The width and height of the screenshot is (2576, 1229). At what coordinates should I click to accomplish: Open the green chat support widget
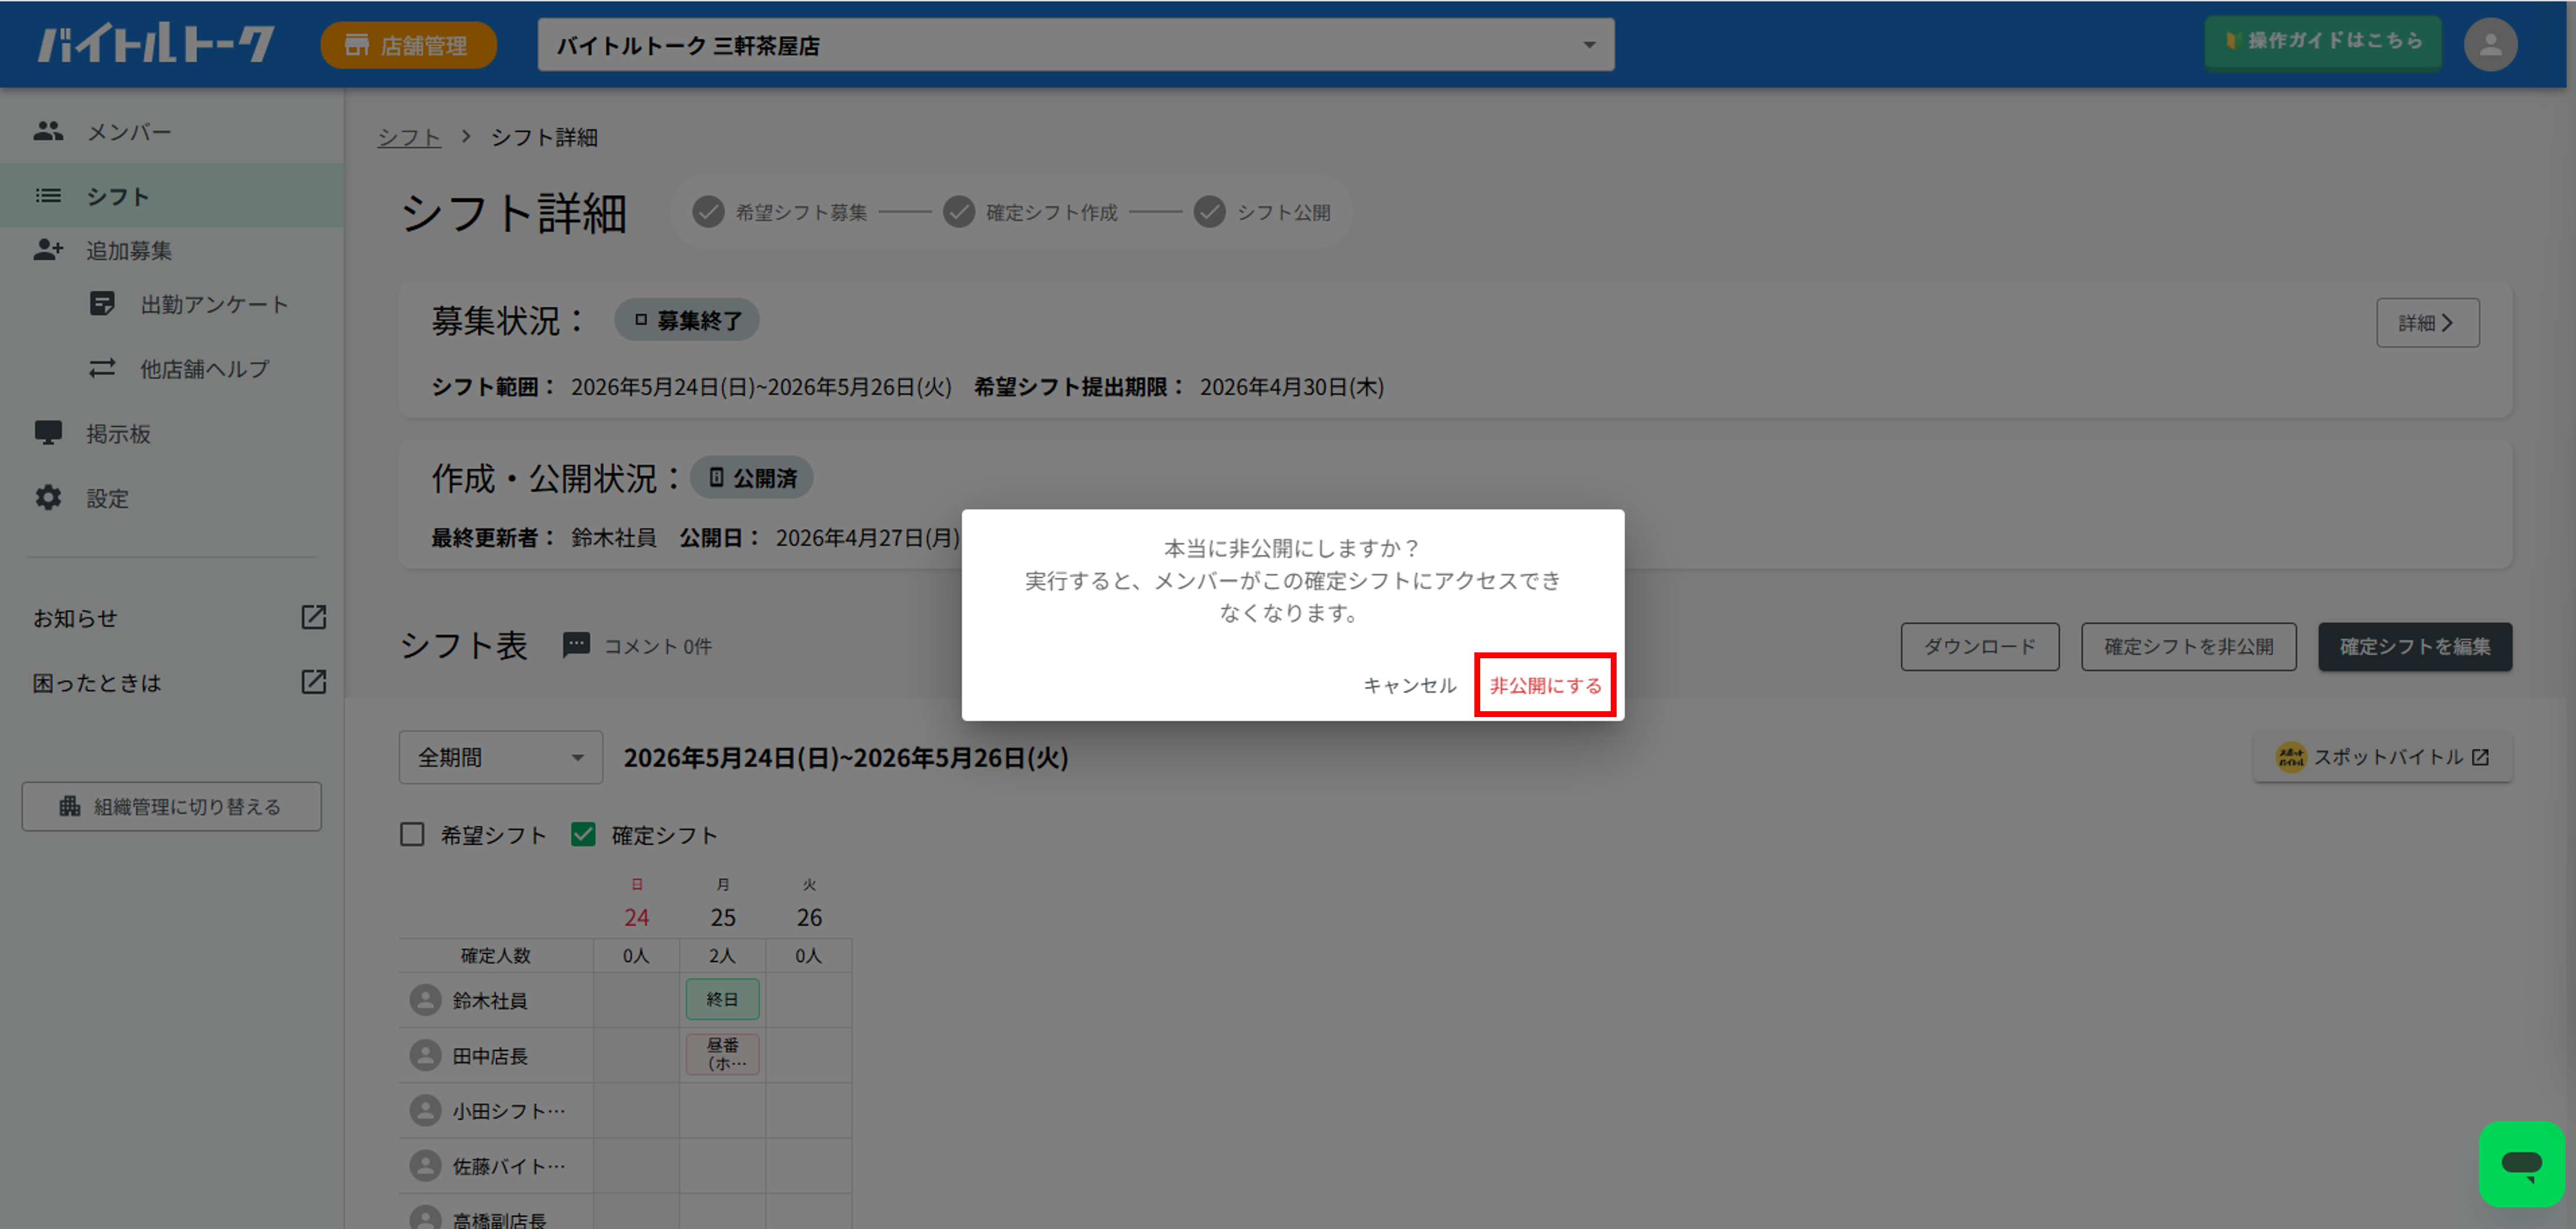click(2521, 1163)
